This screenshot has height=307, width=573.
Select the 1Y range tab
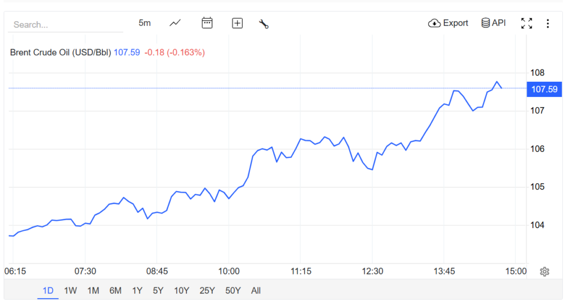137,290
